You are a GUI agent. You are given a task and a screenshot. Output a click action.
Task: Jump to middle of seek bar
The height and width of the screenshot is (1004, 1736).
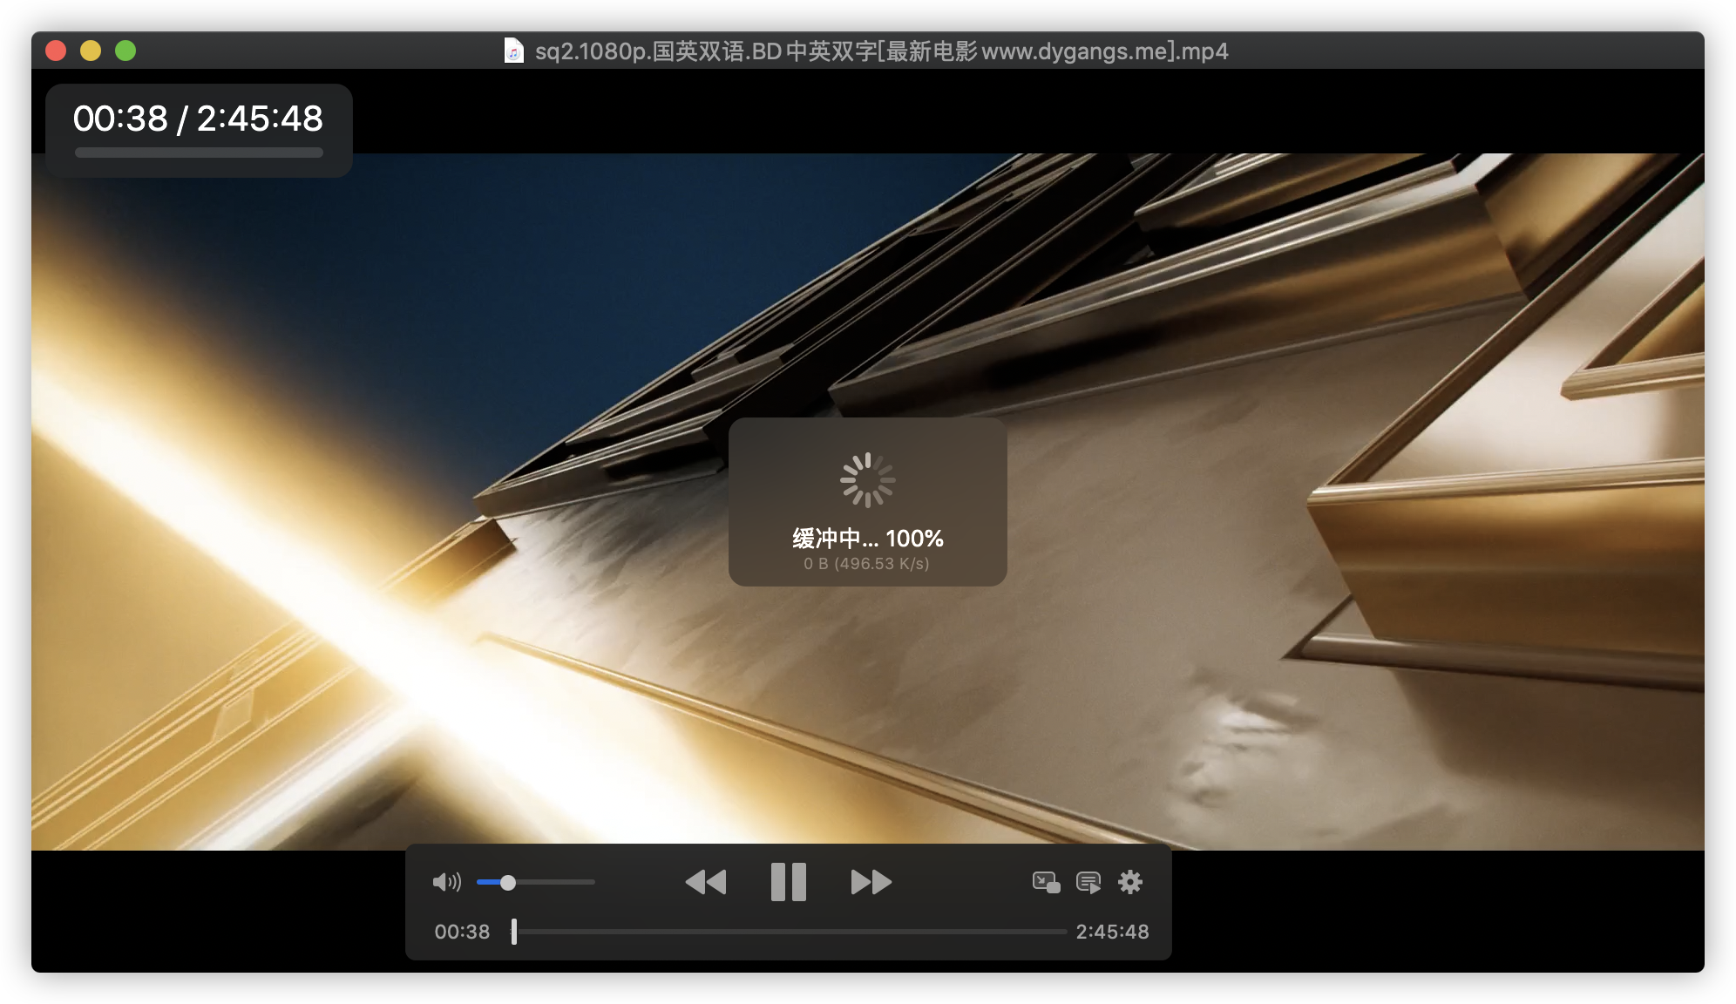coord(790,932)
